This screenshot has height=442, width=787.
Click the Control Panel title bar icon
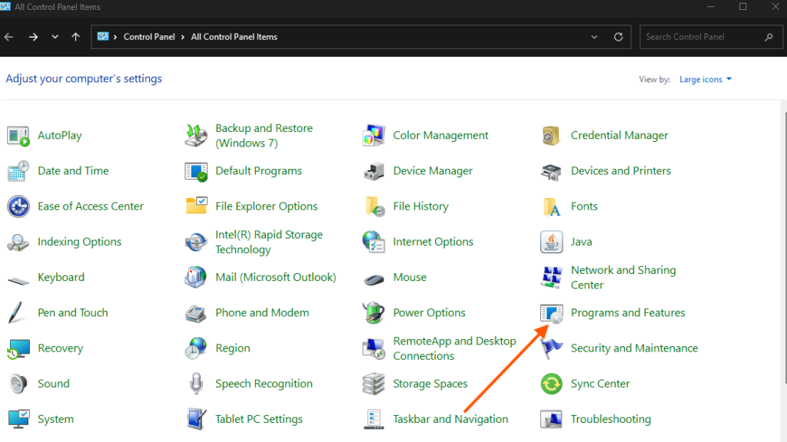[x=5, y=6]
